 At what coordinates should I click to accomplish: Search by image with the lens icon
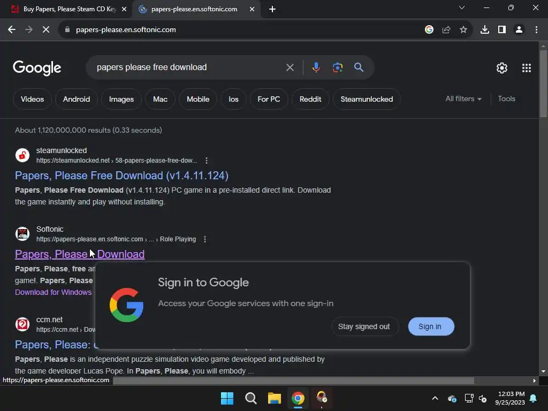[337, 67]
